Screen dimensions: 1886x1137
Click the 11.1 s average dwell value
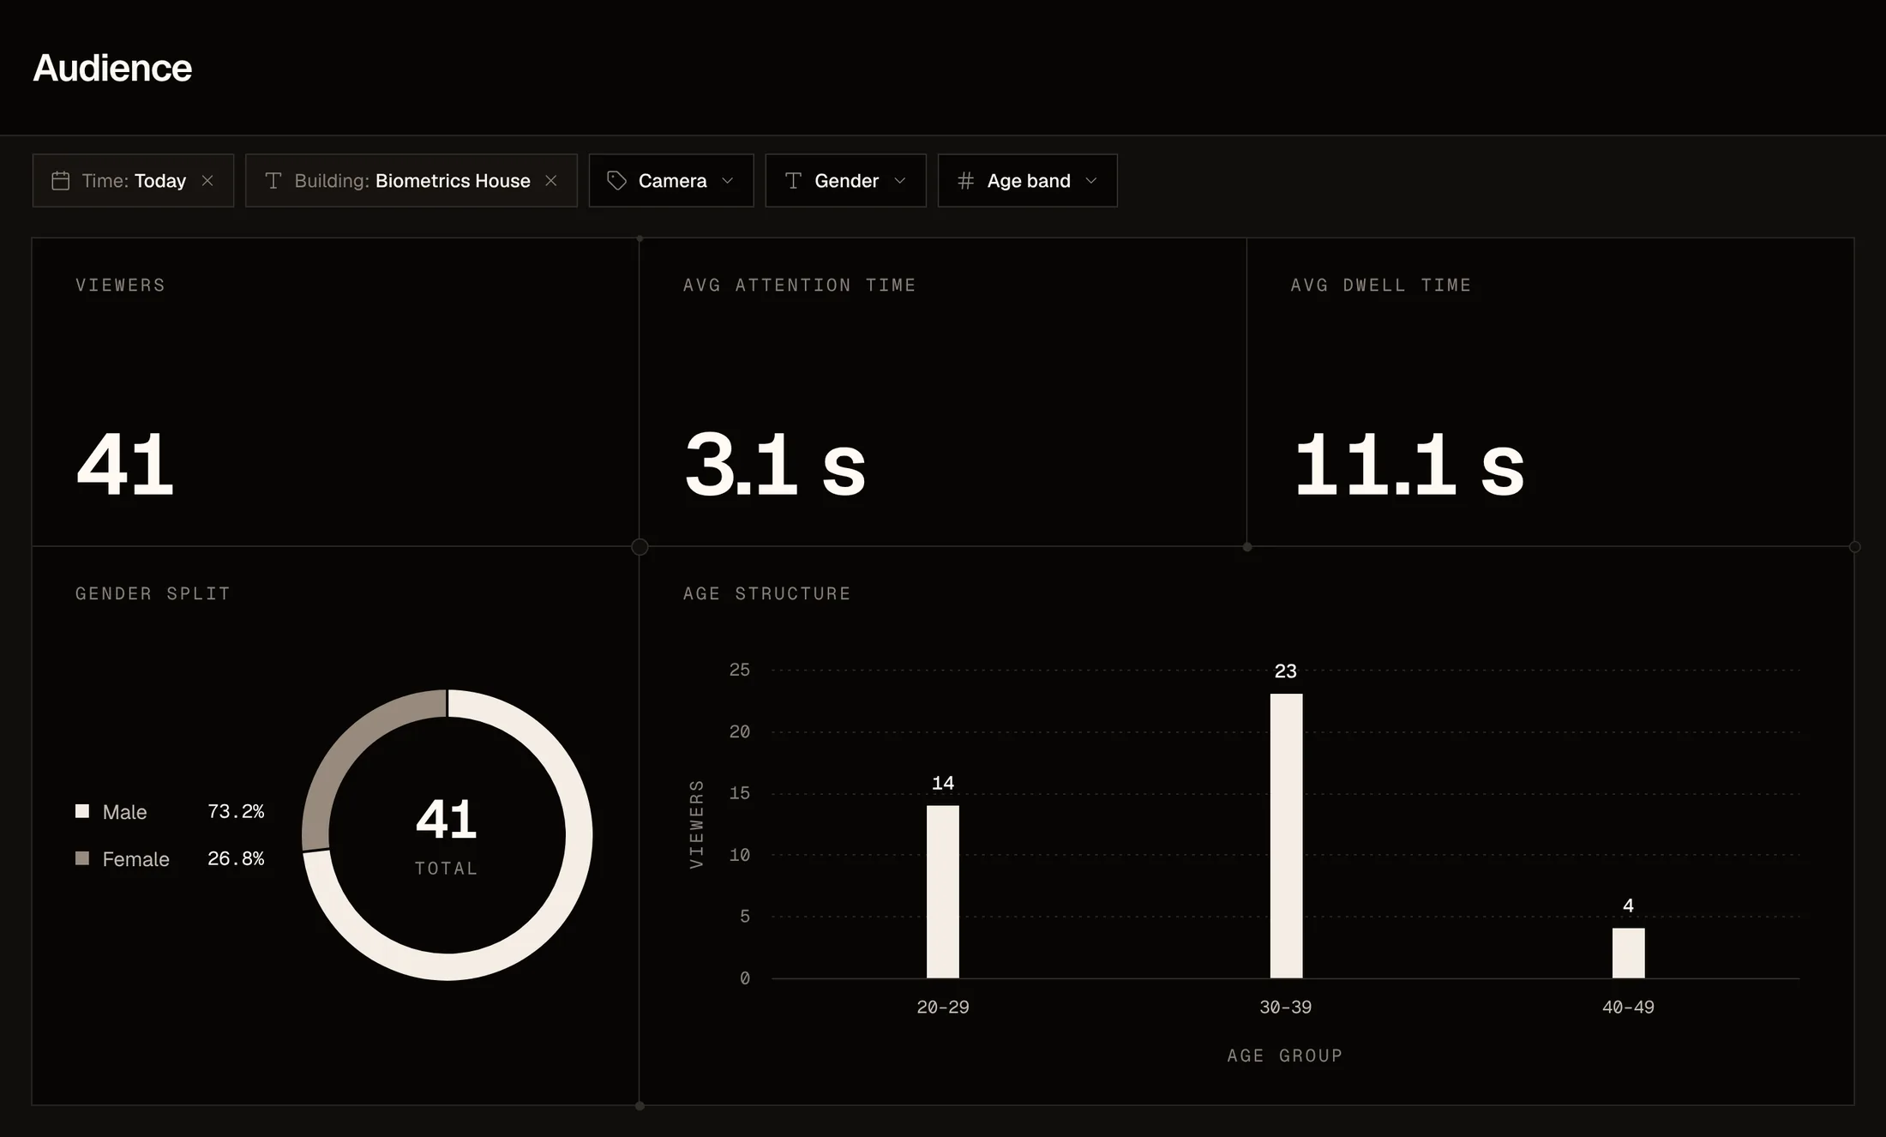tap(1408, 464)
